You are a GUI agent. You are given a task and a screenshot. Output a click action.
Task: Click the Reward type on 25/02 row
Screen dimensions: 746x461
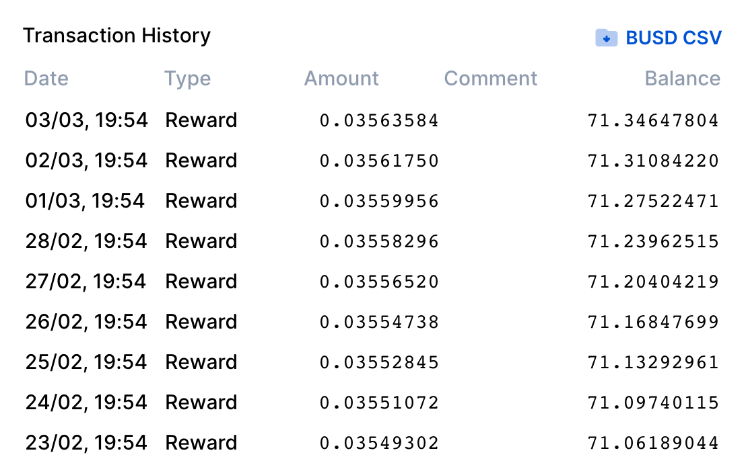pyautogui.click(x=201, y=362)
